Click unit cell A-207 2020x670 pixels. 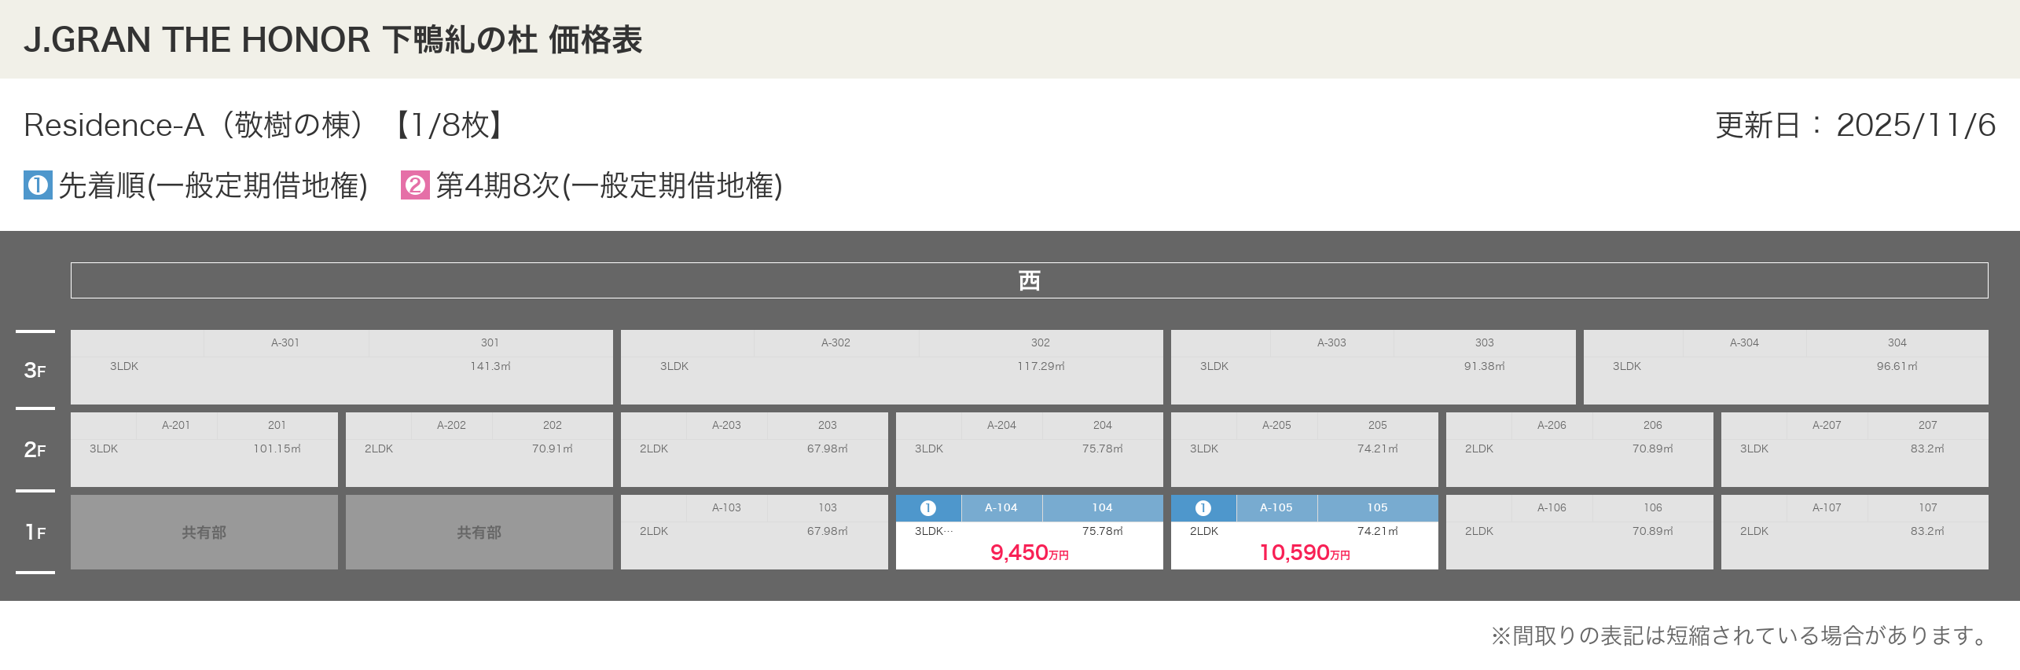coord(1854,449)
